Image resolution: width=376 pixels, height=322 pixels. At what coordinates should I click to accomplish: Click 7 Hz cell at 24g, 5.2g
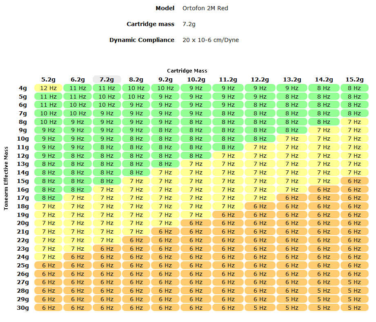(x=48, y=257)
